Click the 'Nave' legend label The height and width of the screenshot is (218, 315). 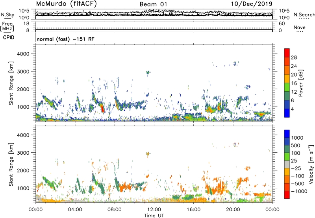[x=299, y=27]
